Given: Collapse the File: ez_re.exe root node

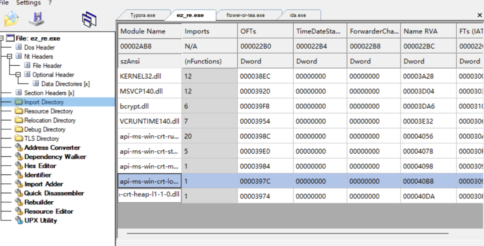Looking at the screenshot, I should tap(2, 38).
